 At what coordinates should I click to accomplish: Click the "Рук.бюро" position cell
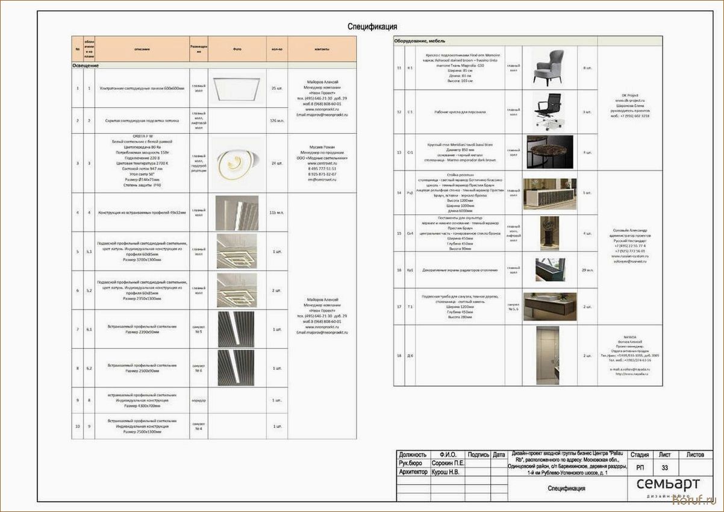point(413,464)
